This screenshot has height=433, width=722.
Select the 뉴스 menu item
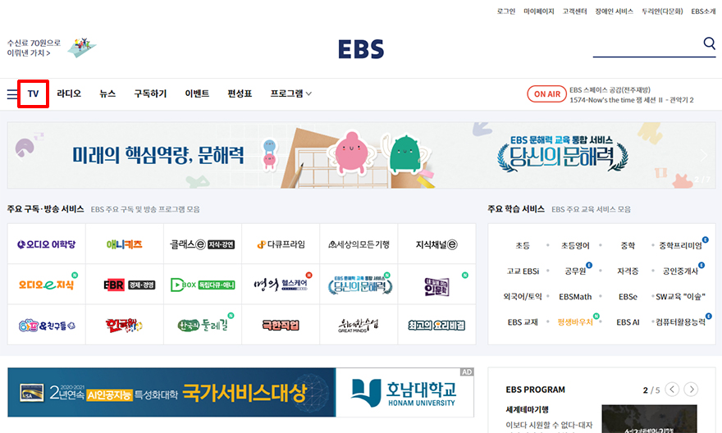click(x=107, y=93)
